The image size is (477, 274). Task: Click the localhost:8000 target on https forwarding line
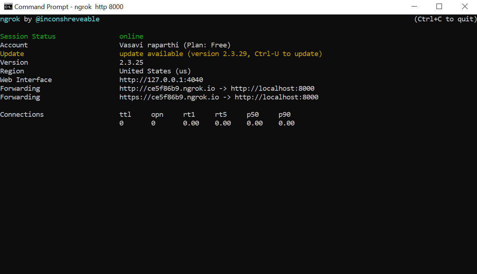point(277,97)
